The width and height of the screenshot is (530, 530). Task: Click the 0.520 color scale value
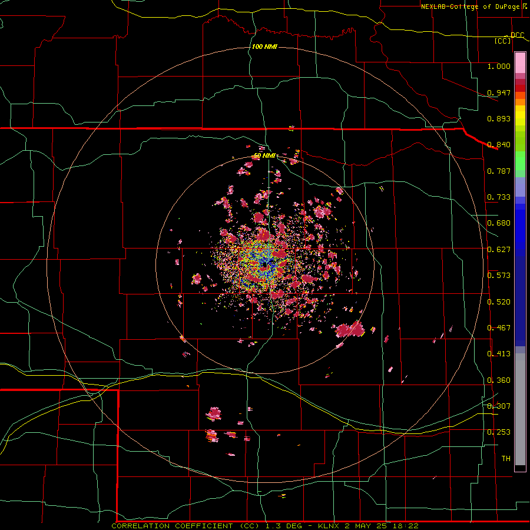(x=499, y=302)
